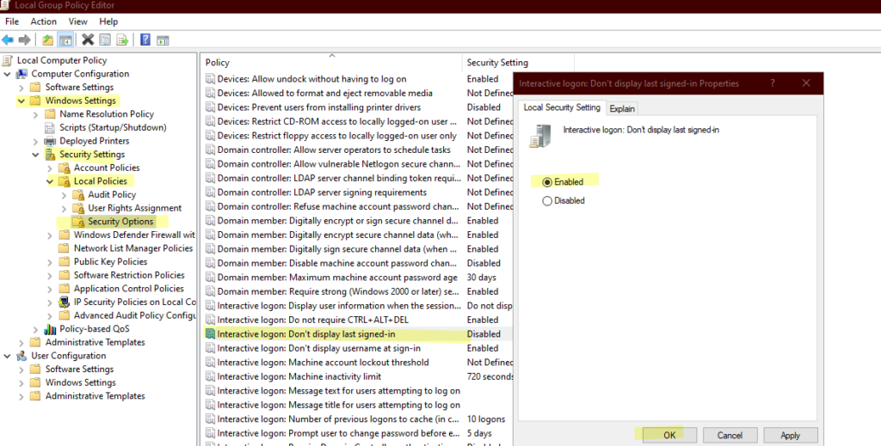Click the OK button
The image size is (881, 446).
coord(669,436)
